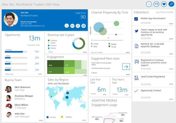Click Anastasia Morgan's avatar

(9, 98)
